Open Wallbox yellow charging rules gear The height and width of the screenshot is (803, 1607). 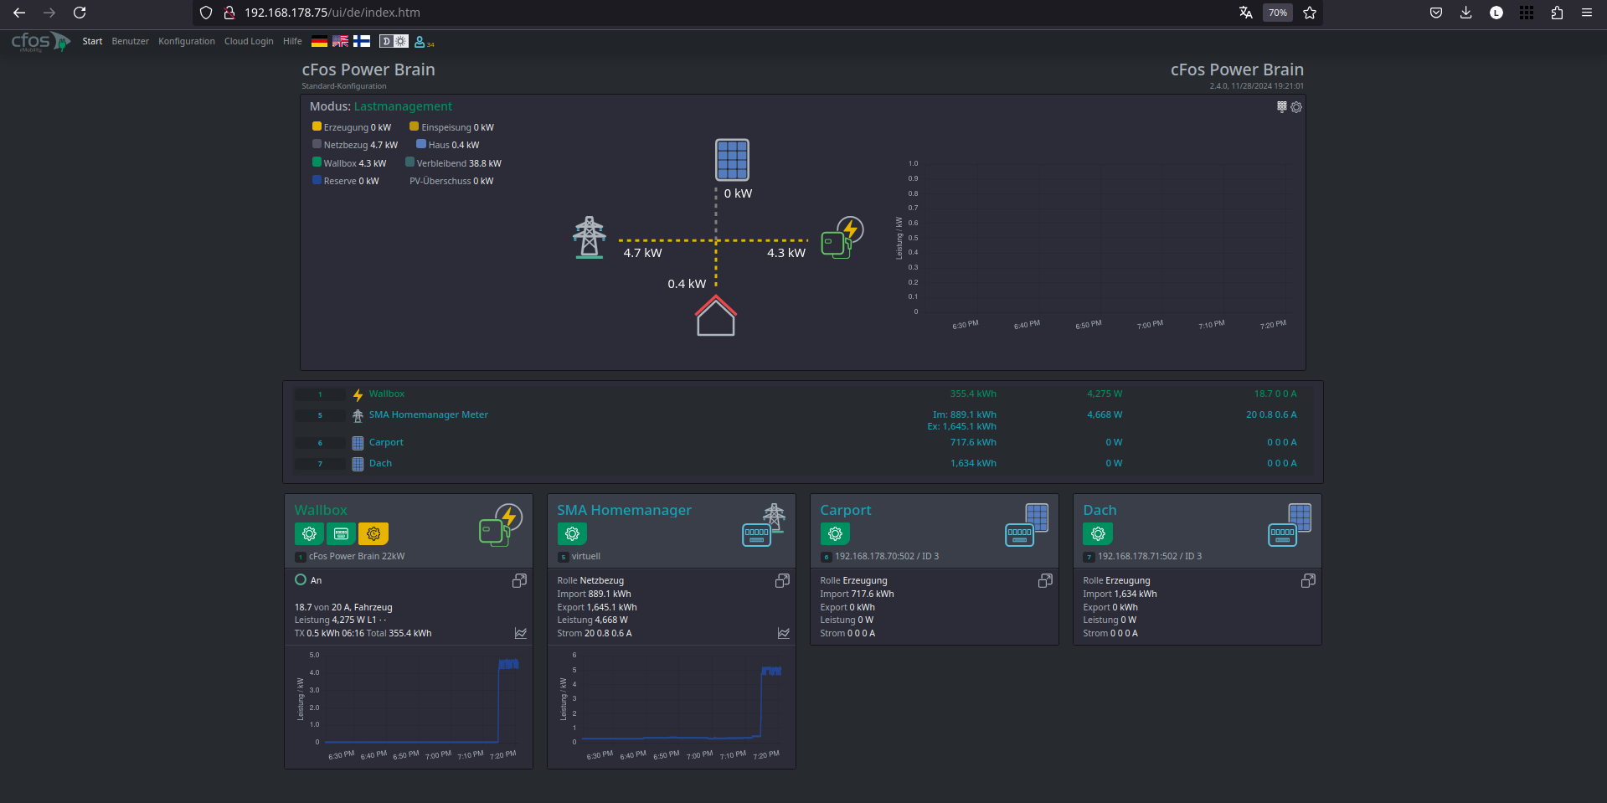(x=373, y=533)
